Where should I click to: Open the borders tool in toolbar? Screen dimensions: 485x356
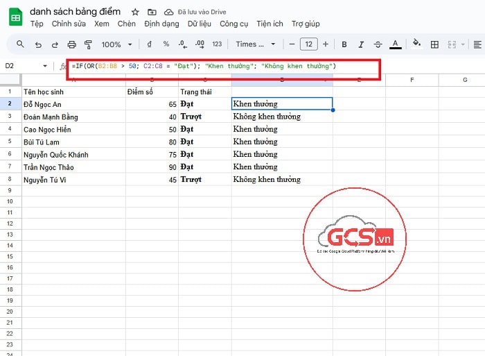point(434,44)
